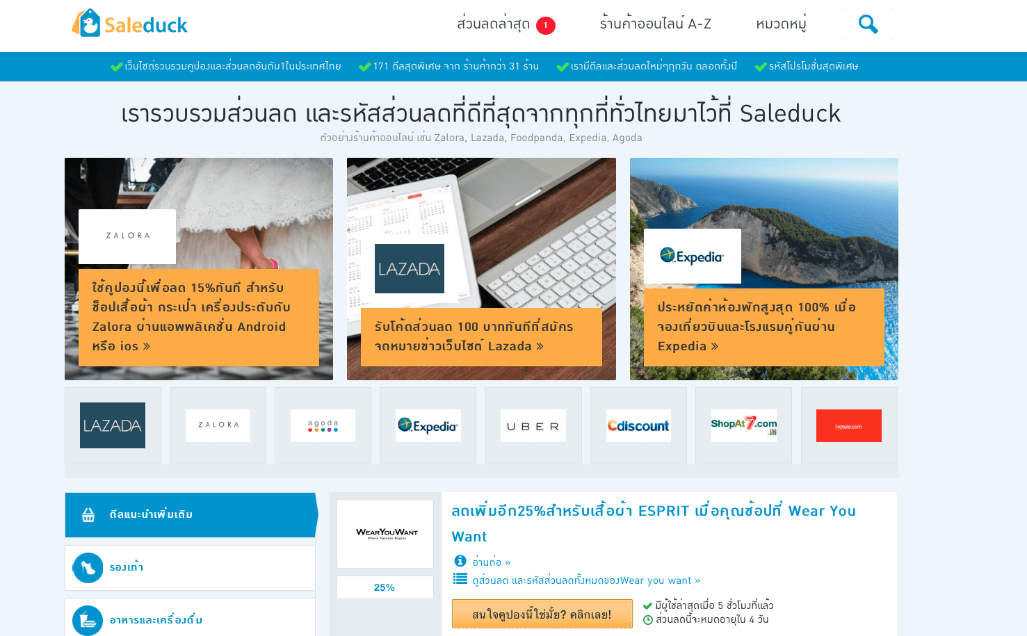
Task: Click the shoe category icon
Action: point(88,568)
